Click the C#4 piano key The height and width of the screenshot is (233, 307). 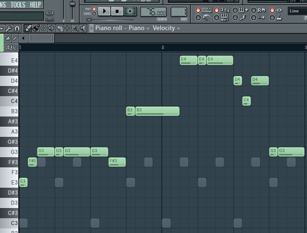(x=9, y=91)
